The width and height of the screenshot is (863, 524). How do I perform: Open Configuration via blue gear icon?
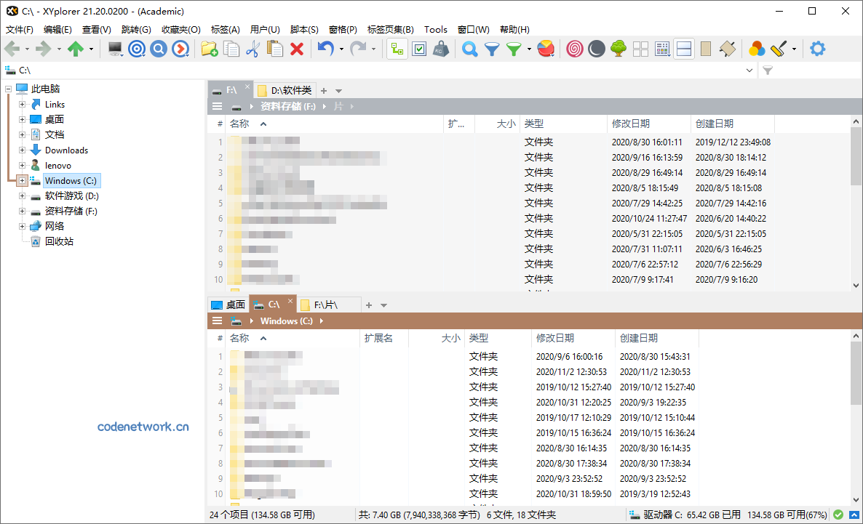click(x=818, y=49)
